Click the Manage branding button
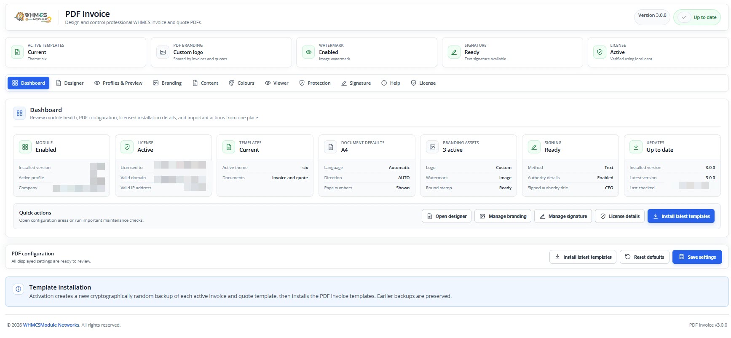 click(x=503, y=216)
